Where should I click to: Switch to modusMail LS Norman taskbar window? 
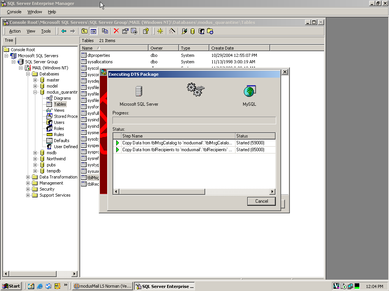click(103, 286)
